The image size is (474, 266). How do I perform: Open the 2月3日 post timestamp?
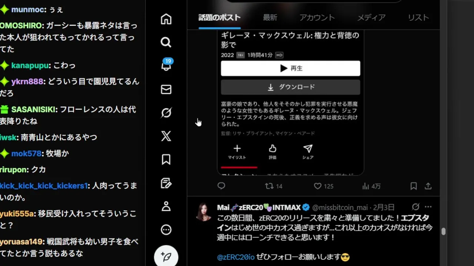point(384,207)
